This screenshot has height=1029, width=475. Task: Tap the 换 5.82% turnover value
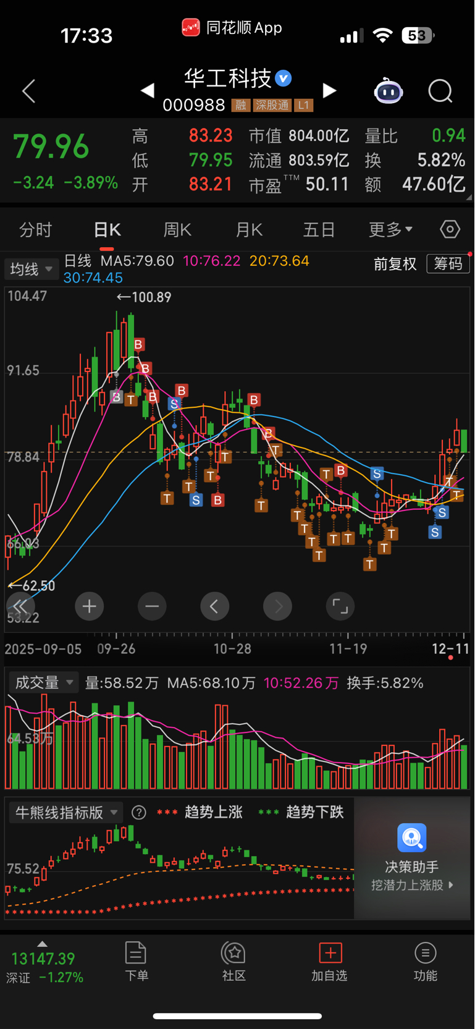tap(414, 160)
